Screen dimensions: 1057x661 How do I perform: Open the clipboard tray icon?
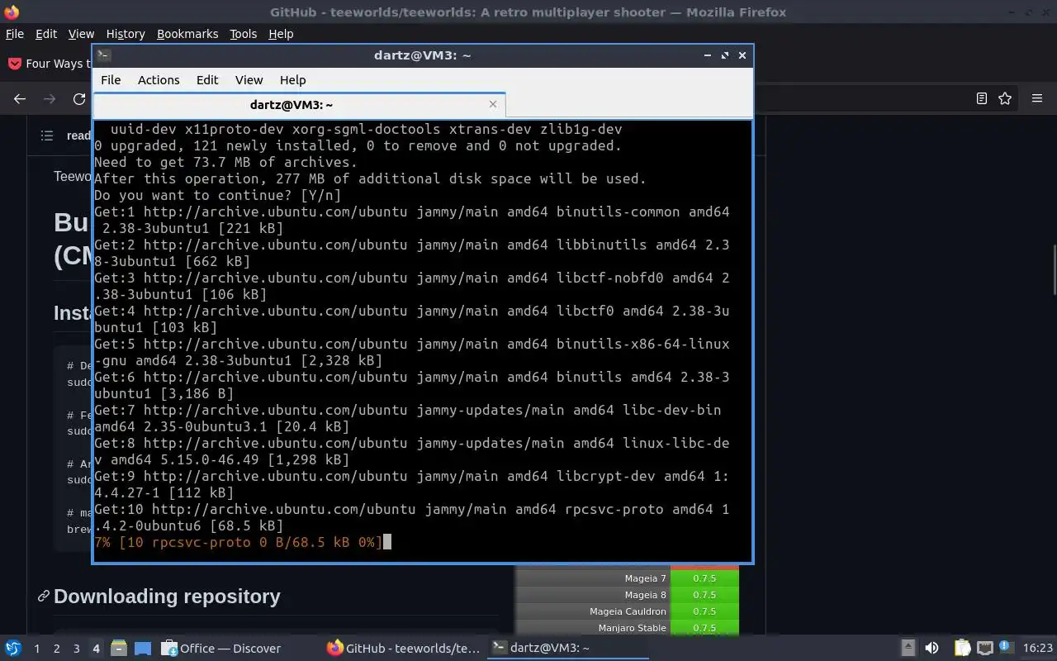[962, 648]
